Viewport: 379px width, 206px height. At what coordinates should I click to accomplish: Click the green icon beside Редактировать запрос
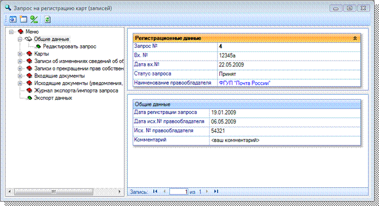point(38,46)
